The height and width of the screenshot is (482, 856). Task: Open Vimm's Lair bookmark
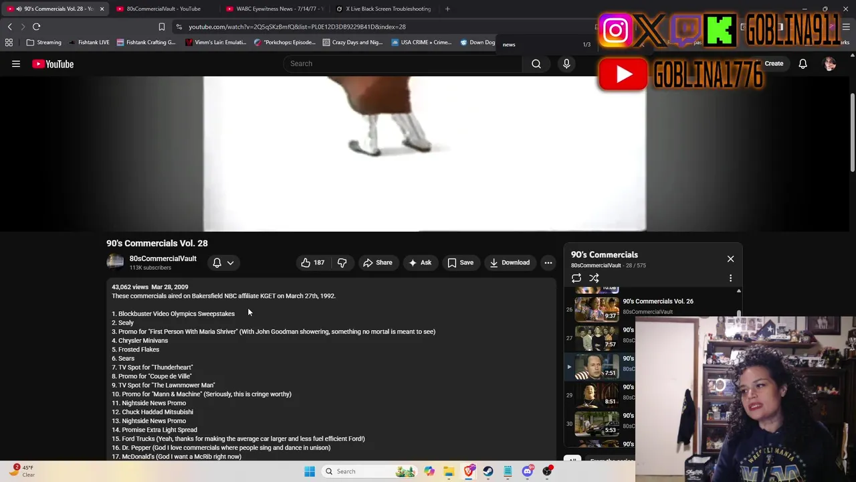pos(215,42)
